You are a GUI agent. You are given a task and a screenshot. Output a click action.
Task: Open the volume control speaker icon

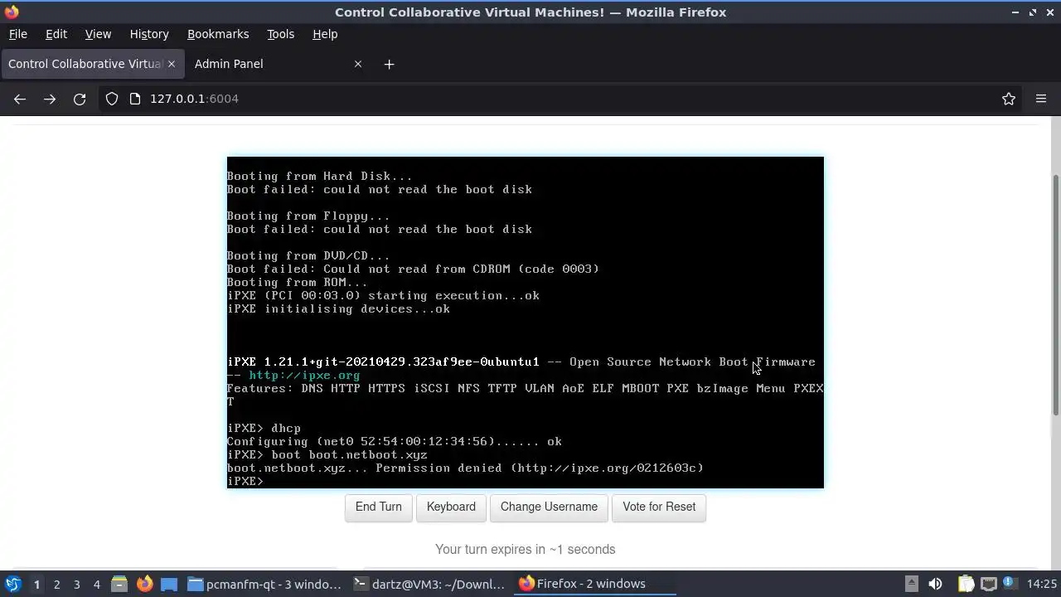pyautogui.click(x=935, y=584)
